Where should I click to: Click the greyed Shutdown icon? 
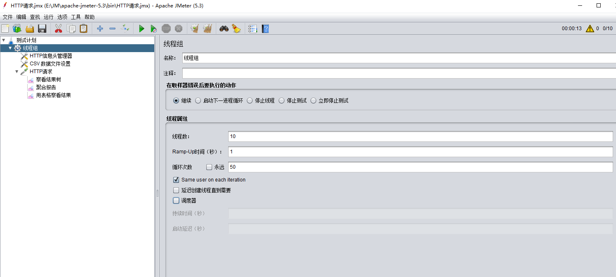coord(179,29)
